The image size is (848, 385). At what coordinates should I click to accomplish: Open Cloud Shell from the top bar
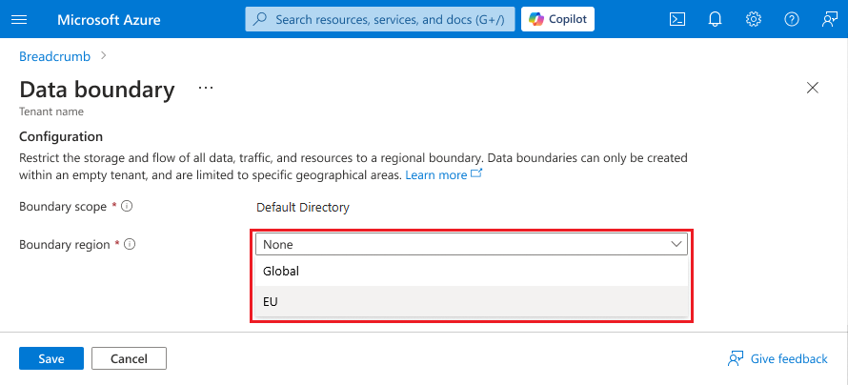click(x=677, y=19)
